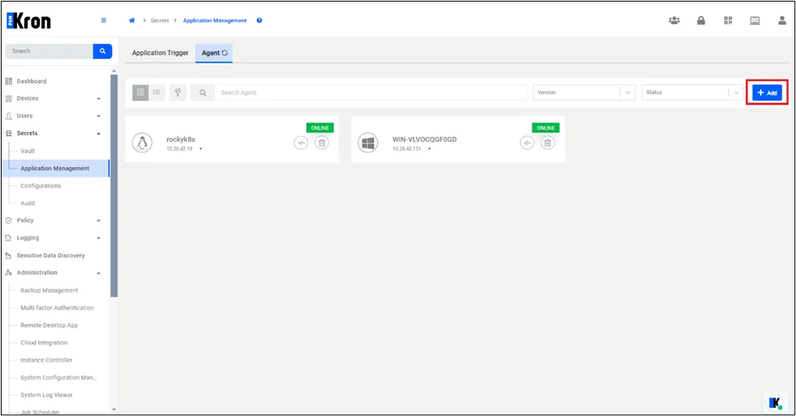Click the blue Add button
Image resolution: width=796 pixels, height=416 pixels.
pos(767,93)
